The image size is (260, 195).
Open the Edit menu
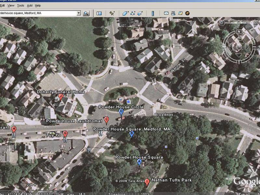pos(2,6)
